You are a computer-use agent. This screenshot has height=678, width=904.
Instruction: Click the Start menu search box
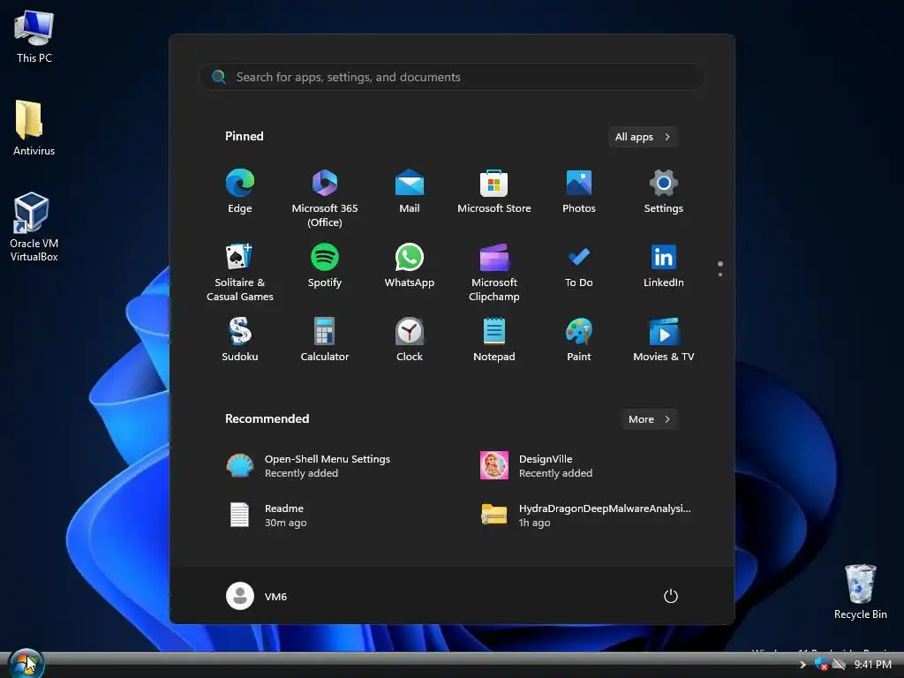(x=451, y=77)
